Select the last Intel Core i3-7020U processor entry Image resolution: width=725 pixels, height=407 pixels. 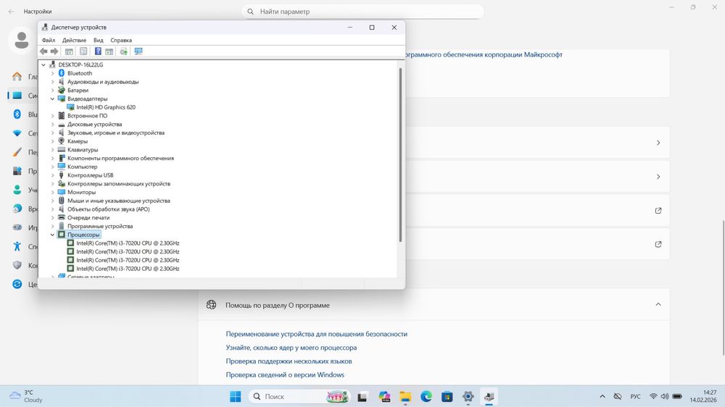tap(128, 269)
